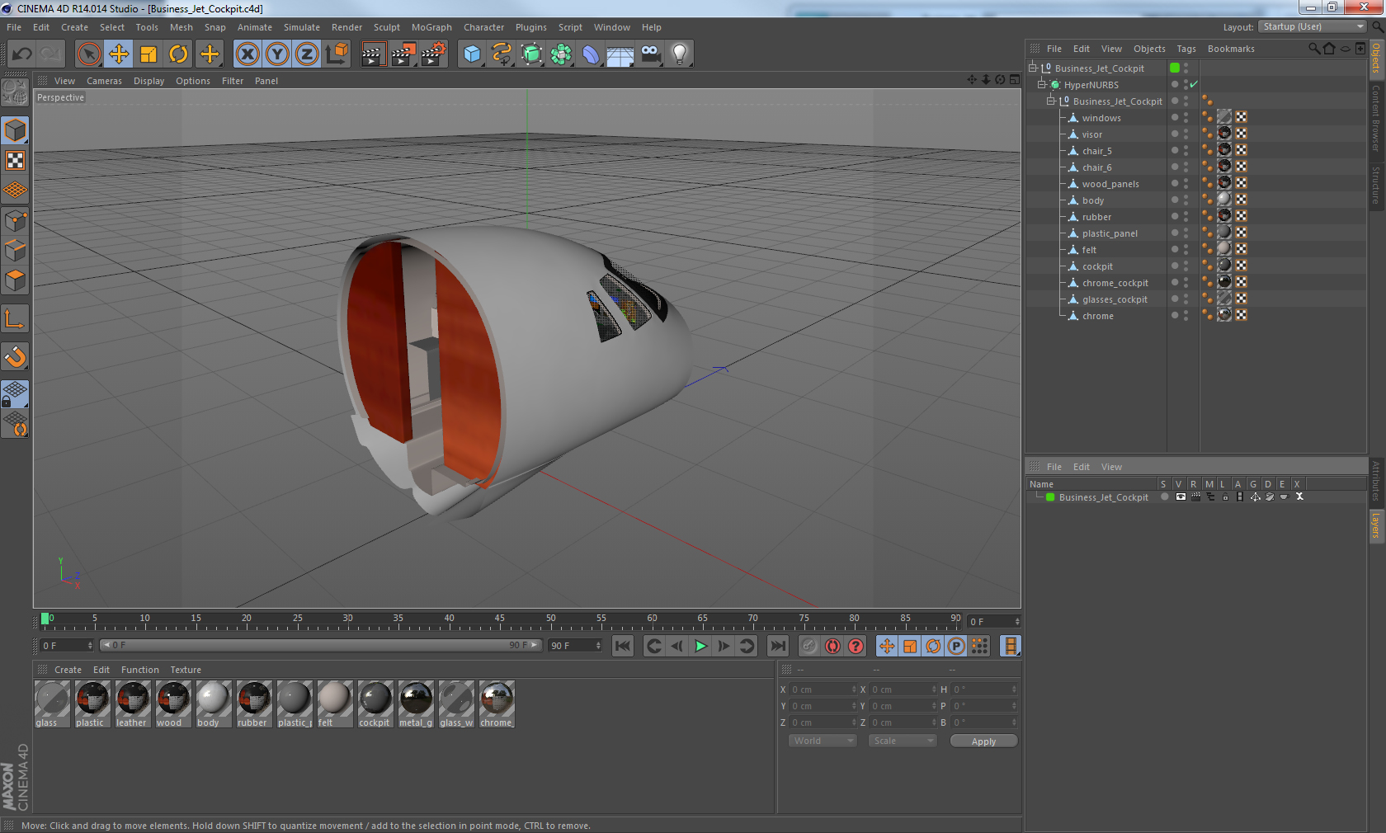Collapse nested Business_Jet_Cockpit null node
The image size is (1386, 833).
[1051, 101]
